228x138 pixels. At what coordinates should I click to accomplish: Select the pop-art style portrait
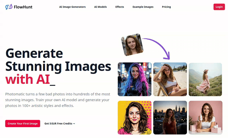(x=135, y=117)
